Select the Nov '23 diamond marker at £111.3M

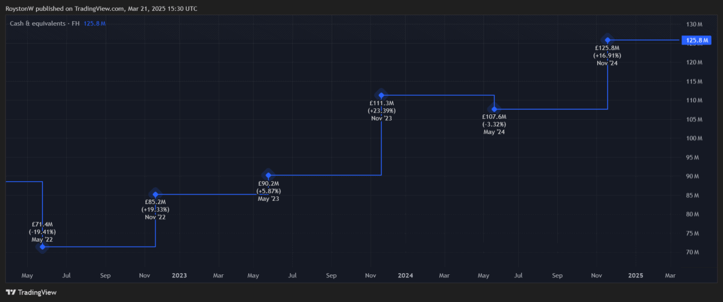point(381,95)
